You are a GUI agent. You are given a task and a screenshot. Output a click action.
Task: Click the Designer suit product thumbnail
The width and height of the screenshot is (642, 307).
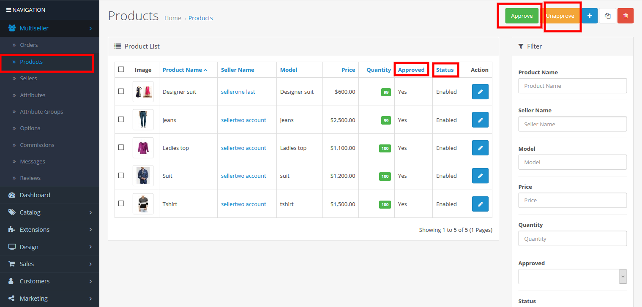(143, 92)
